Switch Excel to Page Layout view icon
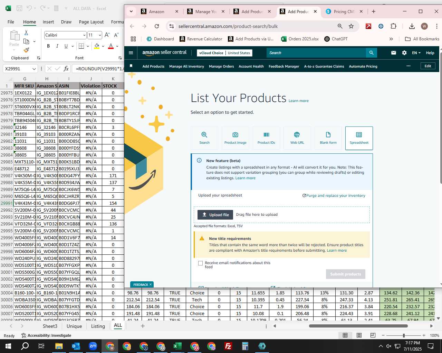442x353 pixels. point(359,335)
